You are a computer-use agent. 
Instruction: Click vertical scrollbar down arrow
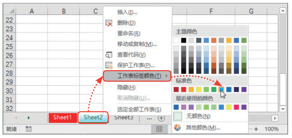point(283,109)
